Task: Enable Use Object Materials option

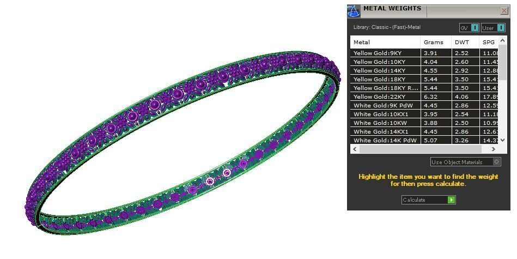Action: click(466, 162)
